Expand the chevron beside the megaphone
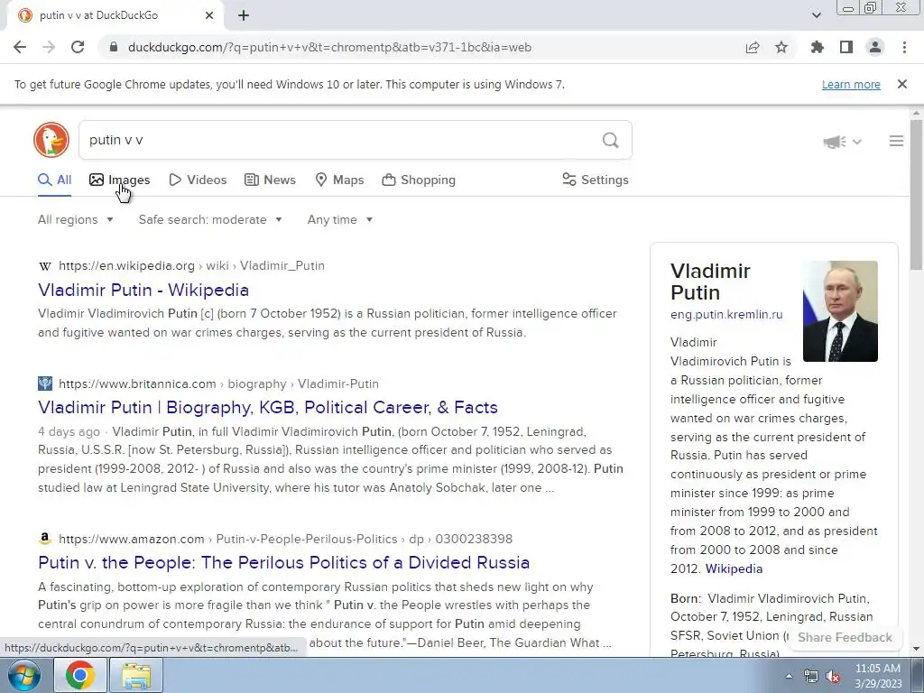This screenshot has height=693, width=924. (x=857, y=142)
